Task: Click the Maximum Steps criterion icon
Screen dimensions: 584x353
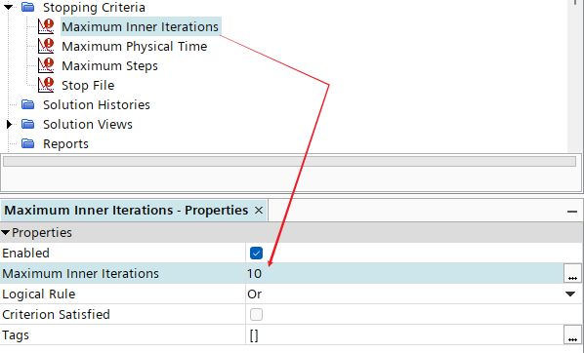Action: [x=46, y=65]
